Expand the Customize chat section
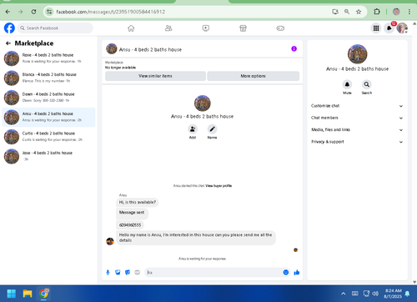417x302 pixels. pos(357,106)
